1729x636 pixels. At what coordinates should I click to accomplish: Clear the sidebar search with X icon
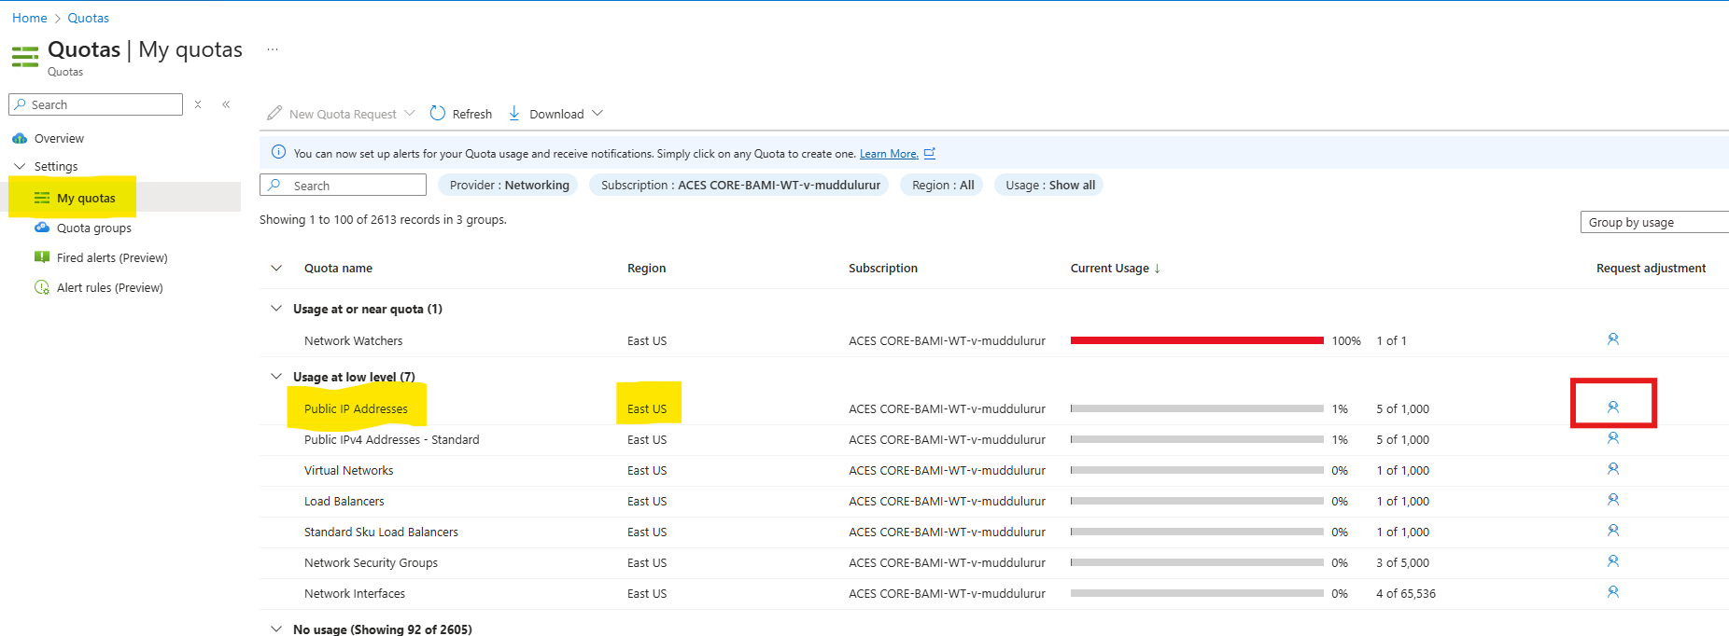pyautogui.click(x=198, y=104)
